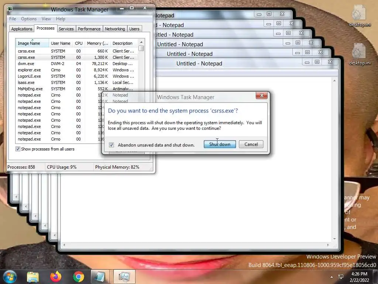Click the process list scroll-up arrow
This screenshot has width=378, height=284.
141,42
